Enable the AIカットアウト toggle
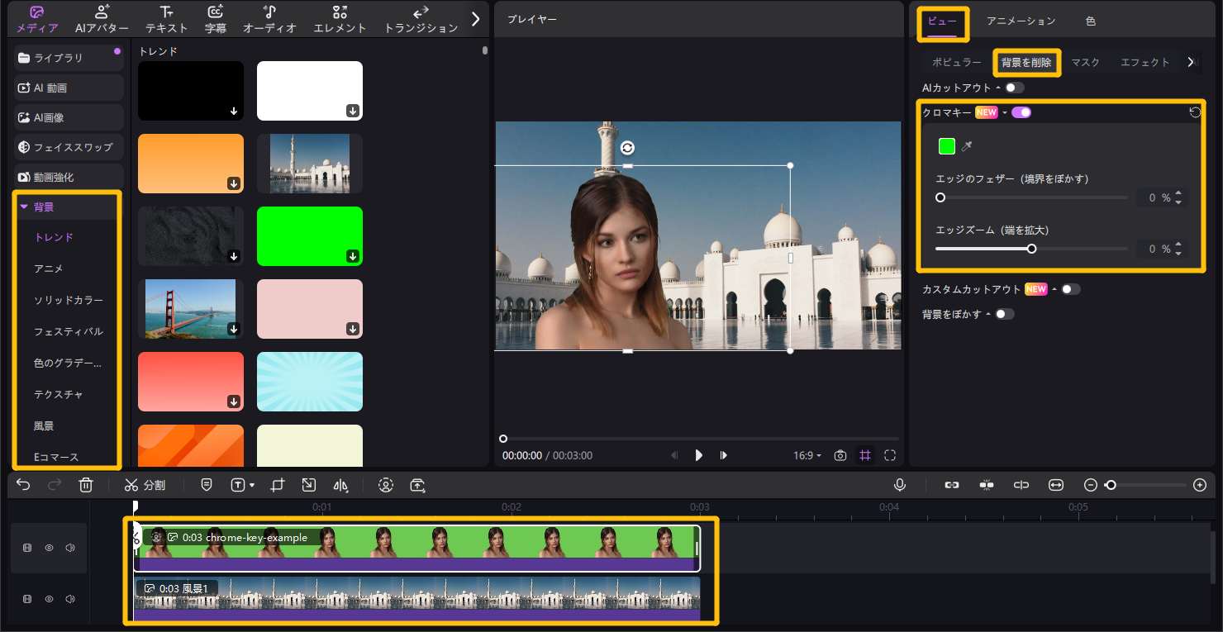1223x632 pixels. point(1014,88)
